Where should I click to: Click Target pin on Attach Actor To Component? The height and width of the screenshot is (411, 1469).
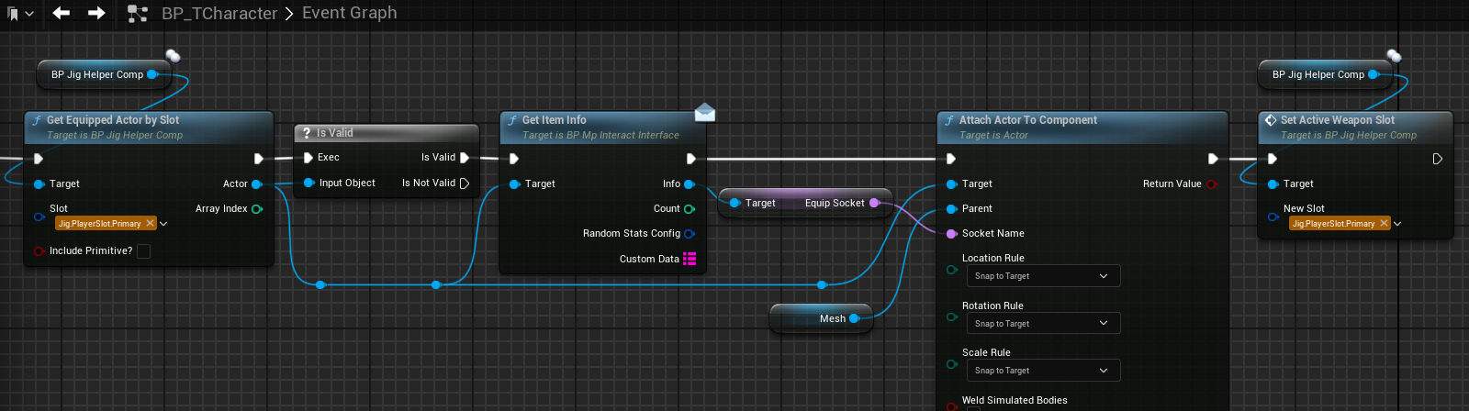pyautogui.click(x=951, y=184)
